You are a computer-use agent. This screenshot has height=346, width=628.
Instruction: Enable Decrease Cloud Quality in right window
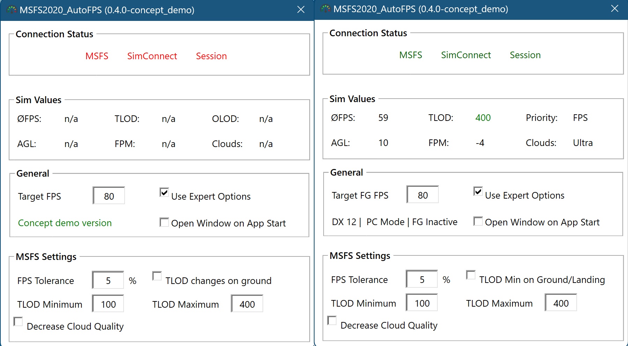click(332, 321)
